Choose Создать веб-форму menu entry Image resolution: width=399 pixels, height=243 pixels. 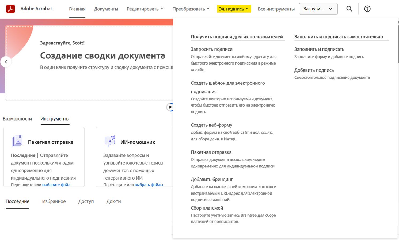(x=211, y=125)
